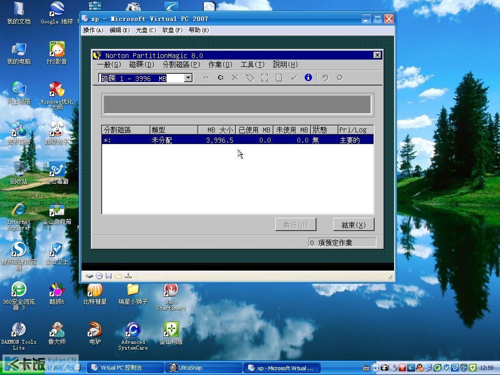Click the MB 大小 column header
The height and width of the screenshot is (375, 500).
pyautogui.click(x=217, y=130)
